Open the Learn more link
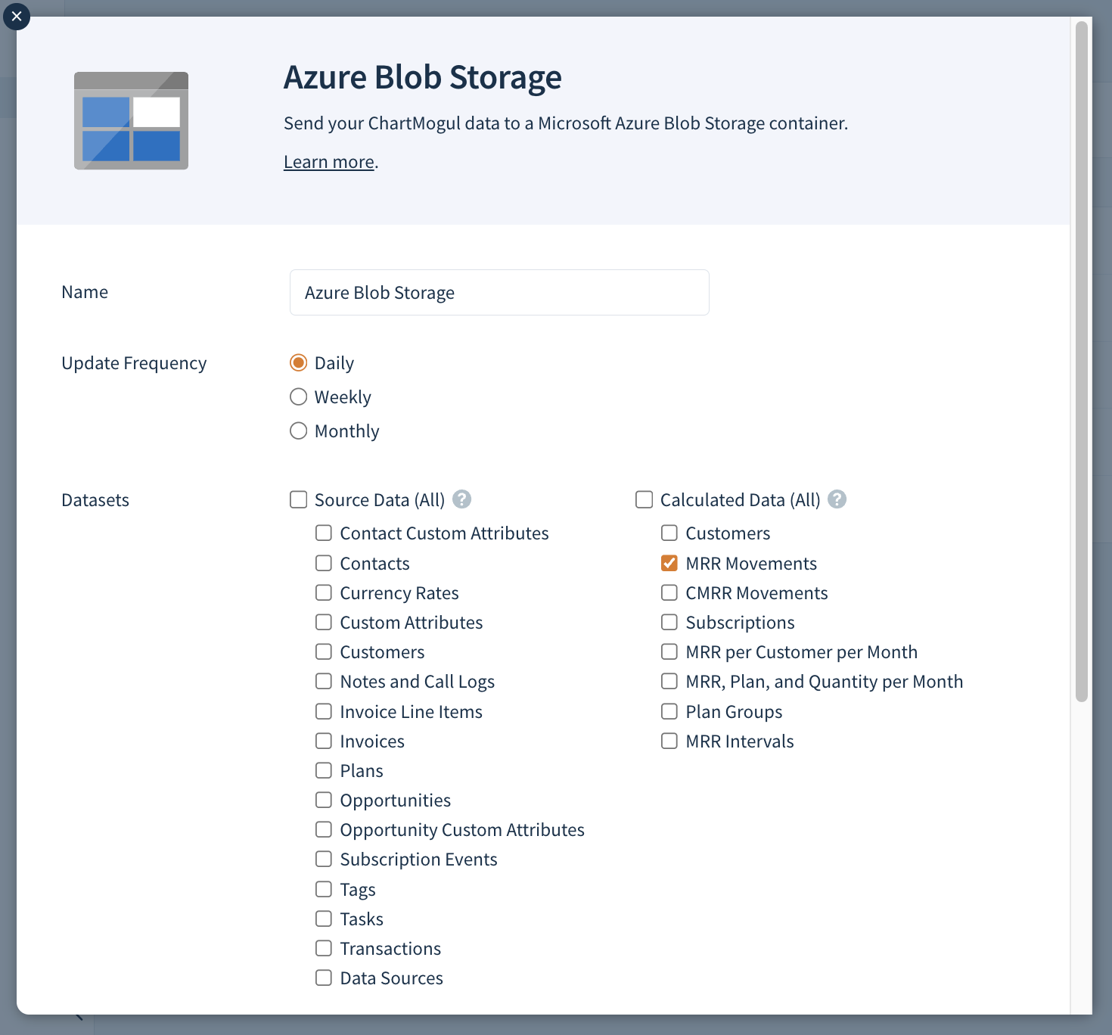1112x1035 pixels. click(328, 161)
